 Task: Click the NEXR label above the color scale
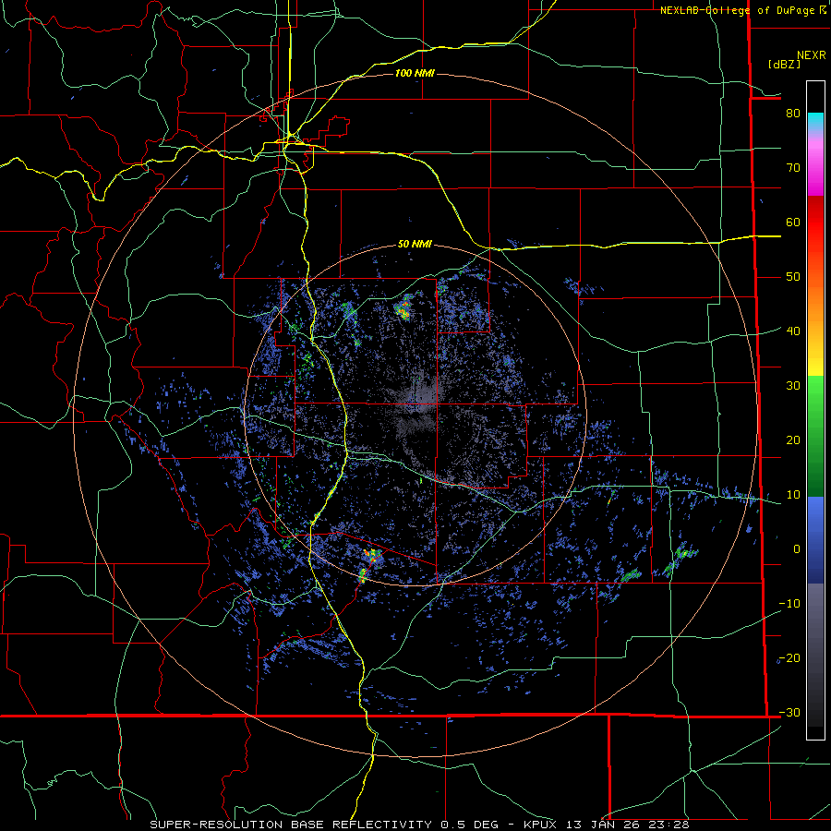(811, 55)
